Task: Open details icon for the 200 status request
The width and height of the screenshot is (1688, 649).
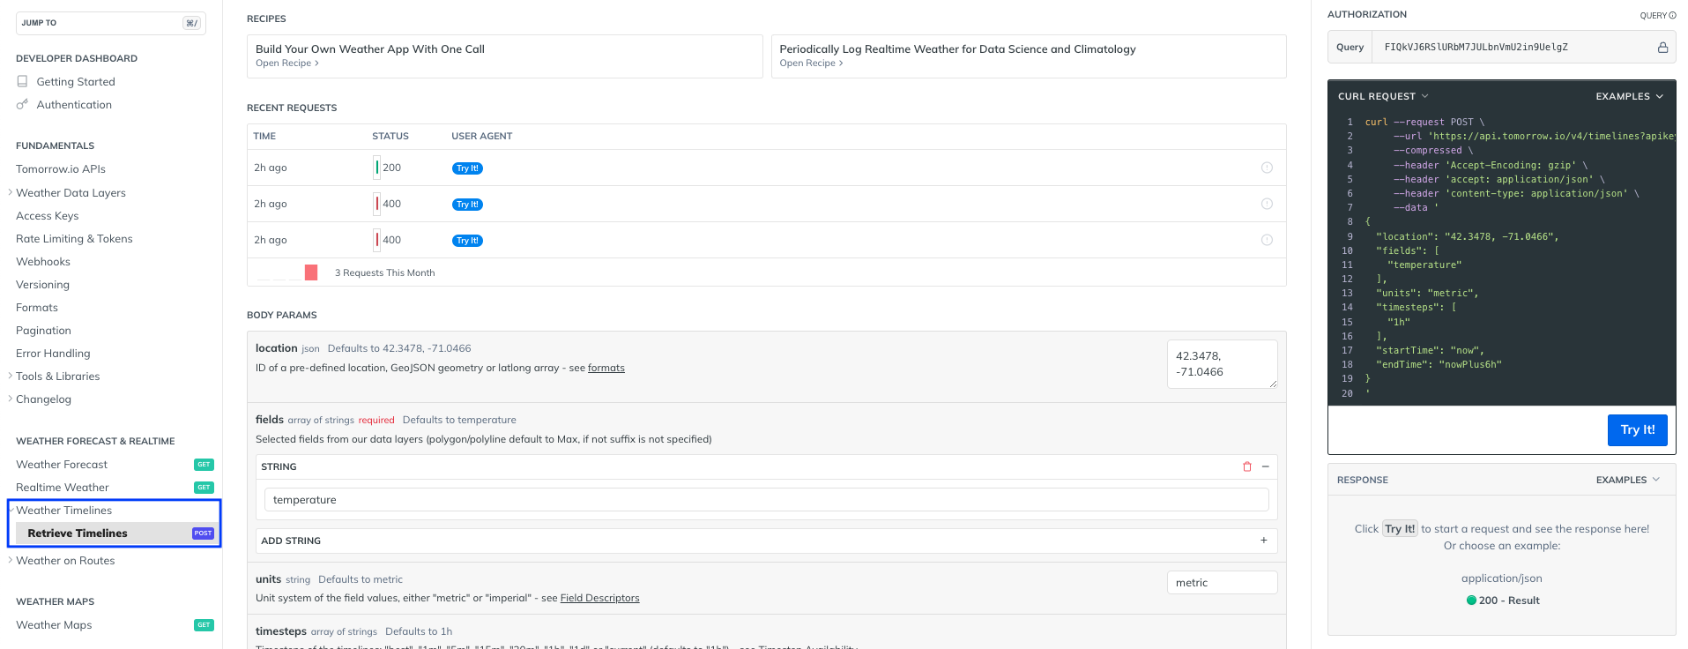Action: point(1267,168)
